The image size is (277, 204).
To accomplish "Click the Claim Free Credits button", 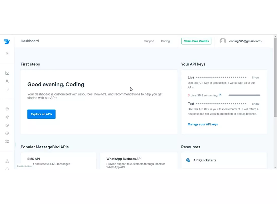I will [x=196, y=41].
